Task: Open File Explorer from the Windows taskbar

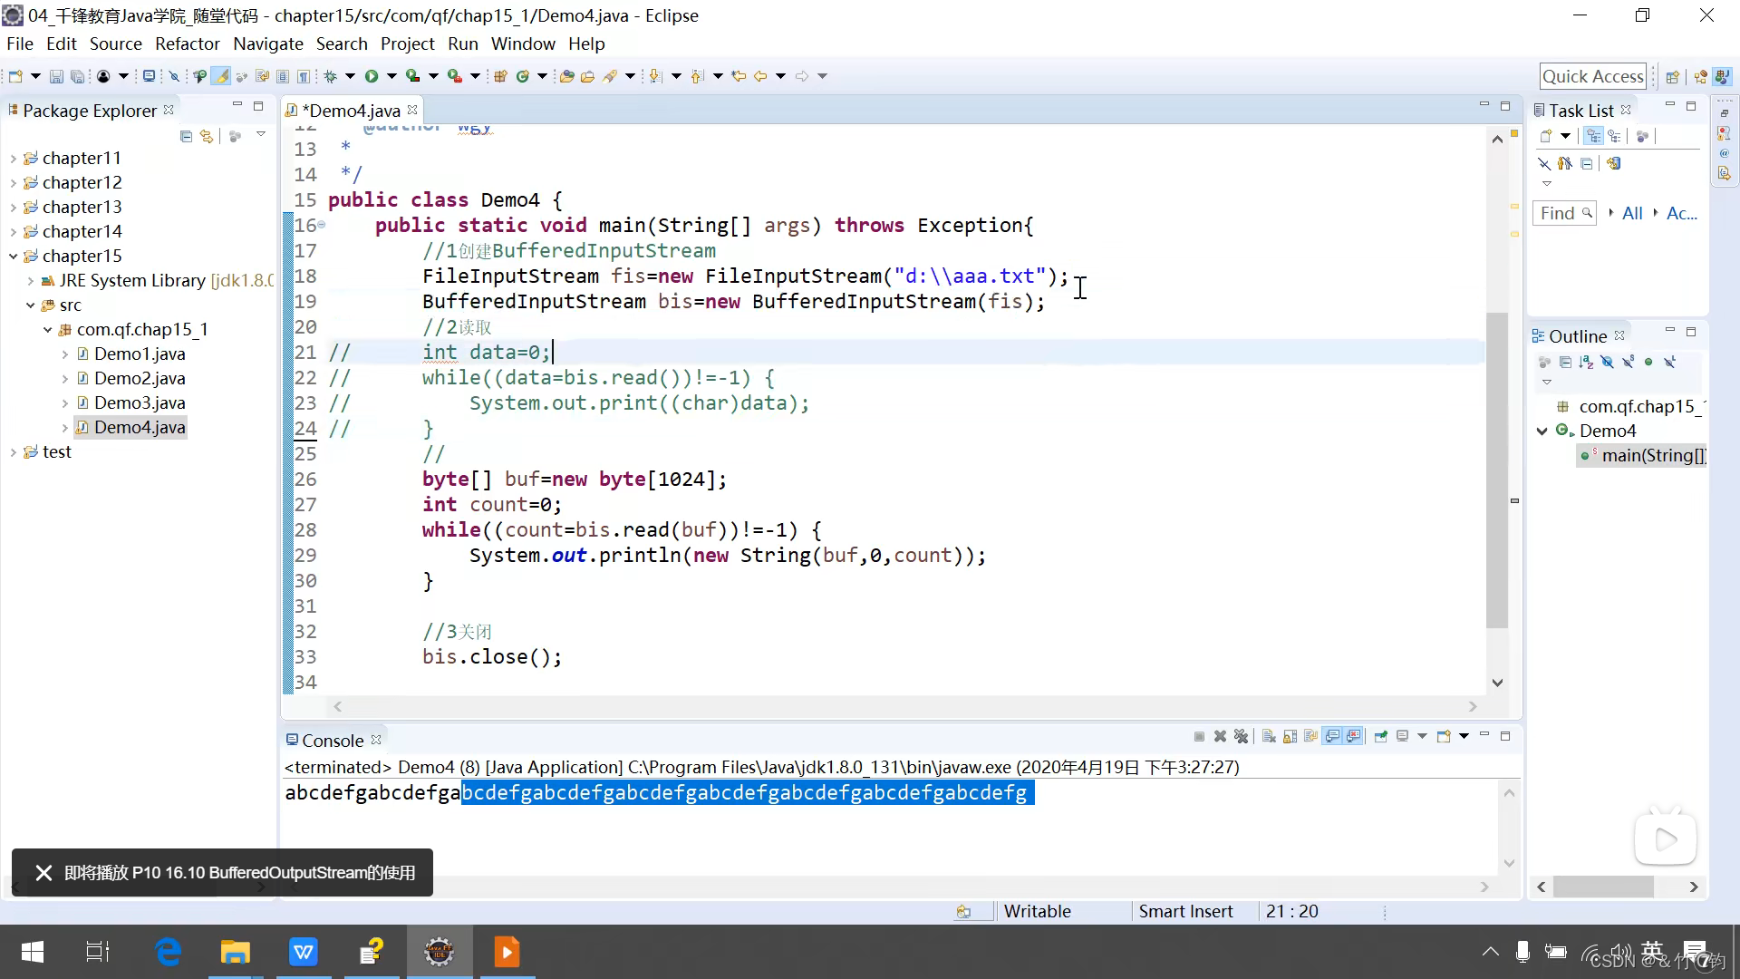Action: click(236, 952)
